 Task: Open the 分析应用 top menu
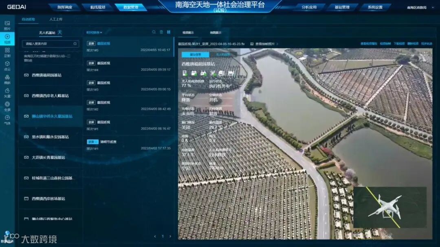[x=309, y=7]
